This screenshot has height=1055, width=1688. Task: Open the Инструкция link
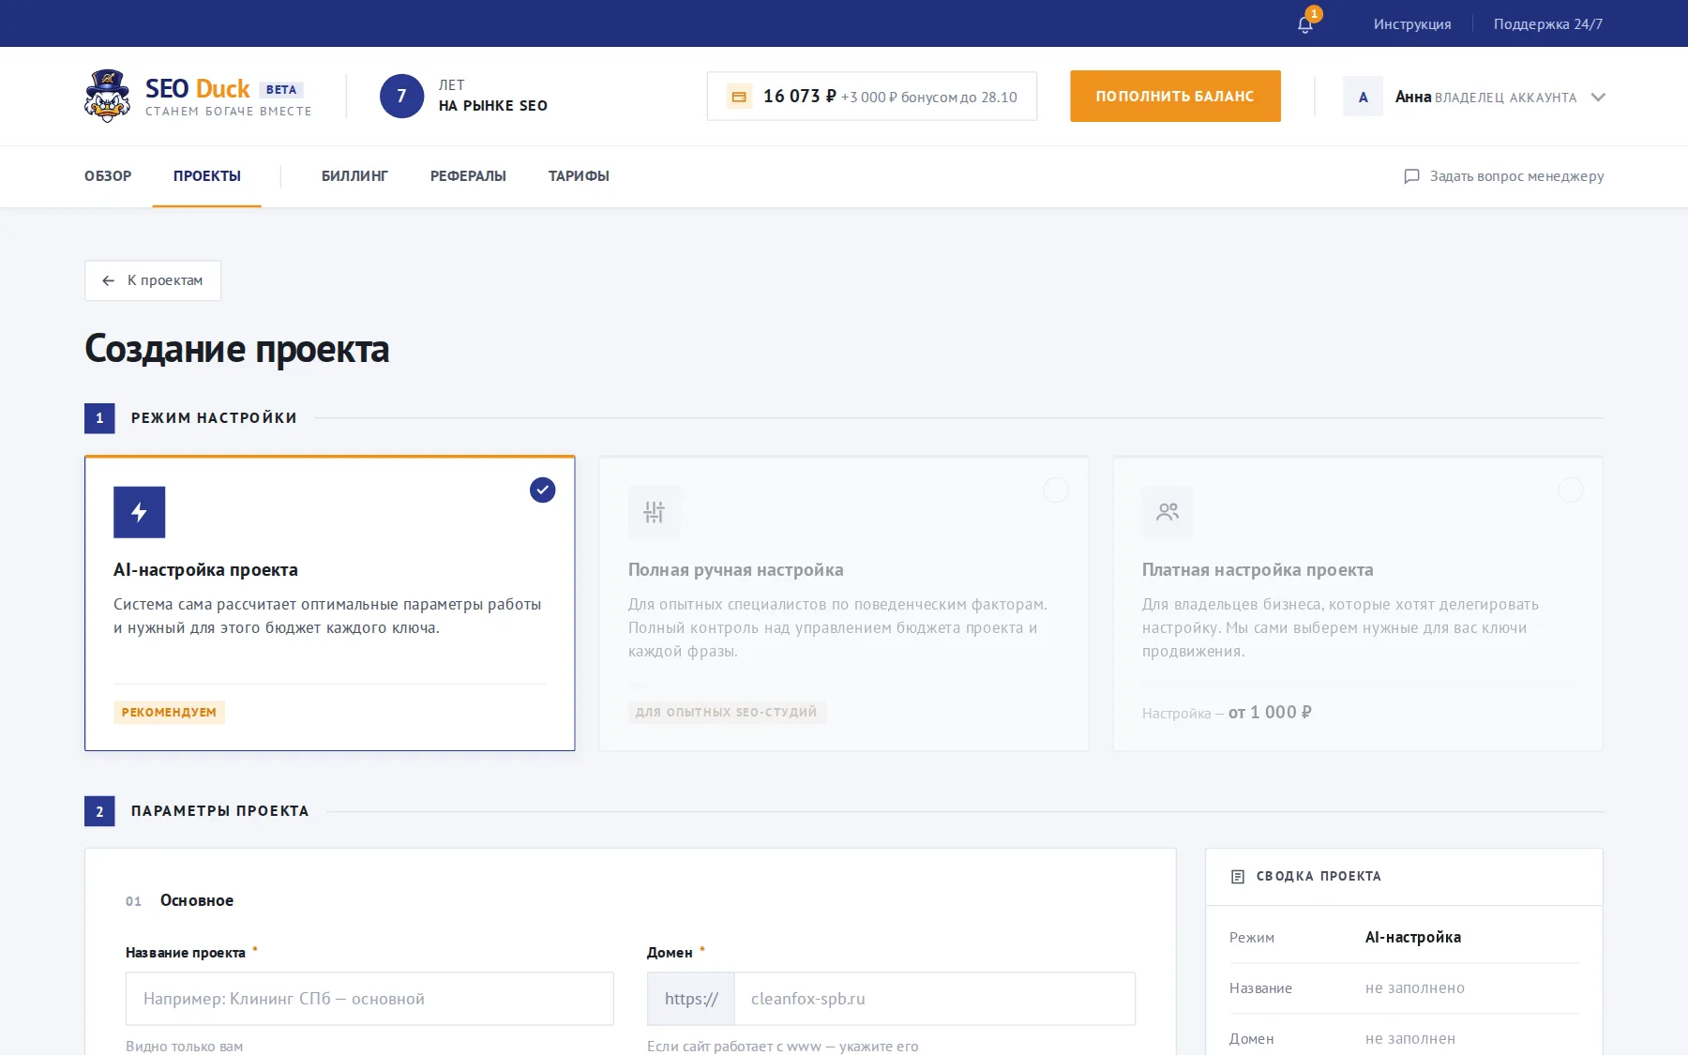coord(1412,24)
